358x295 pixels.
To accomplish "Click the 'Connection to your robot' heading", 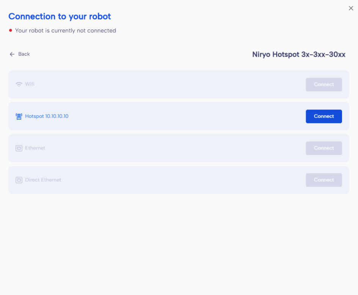I will pos(60,17).
